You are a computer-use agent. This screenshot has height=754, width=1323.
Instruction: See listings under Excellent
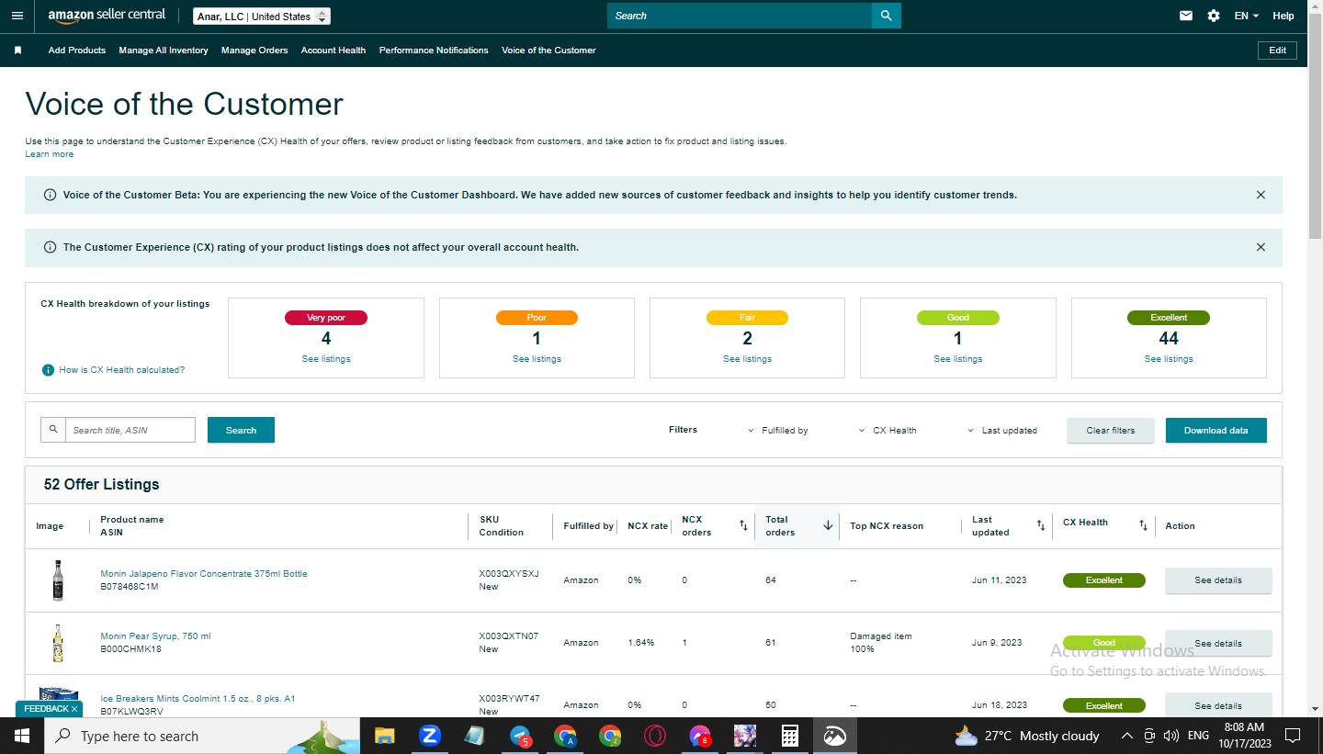point(1169,359)
